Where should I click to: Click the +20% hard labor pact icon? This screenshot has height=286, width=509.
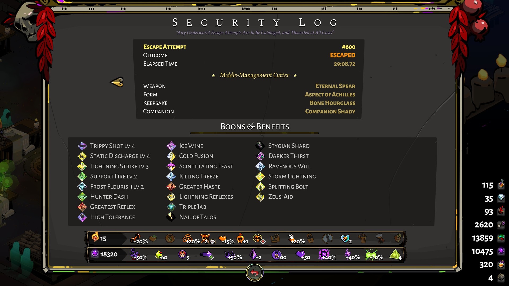139,239
